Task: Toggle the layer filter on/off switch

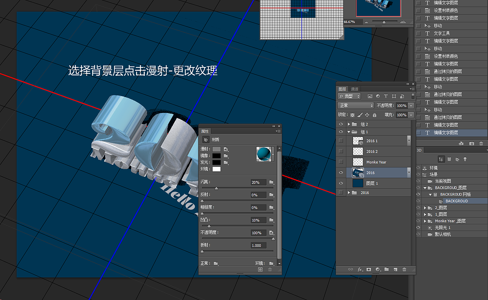Action: pos(413,96)
